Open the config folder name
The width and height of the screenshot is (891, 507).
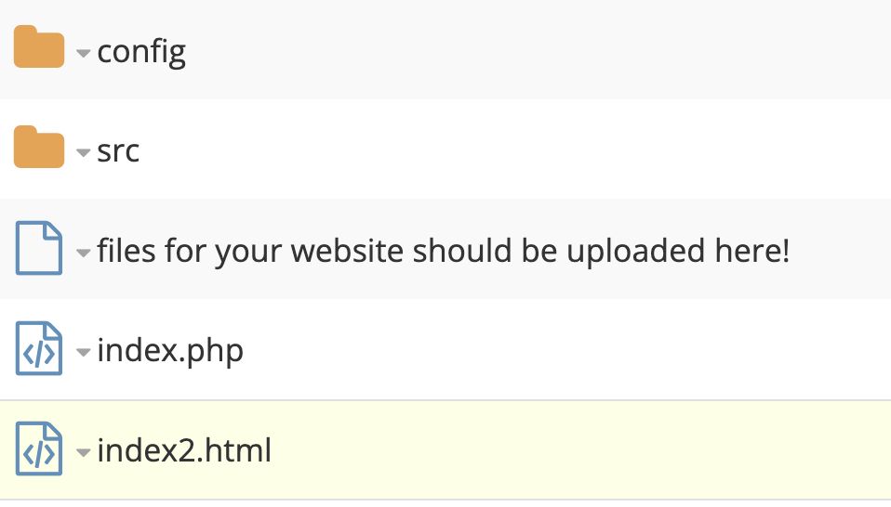click(141, 50)
